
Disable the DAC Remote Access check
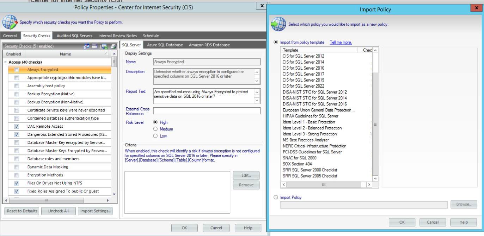pos(17,126)
